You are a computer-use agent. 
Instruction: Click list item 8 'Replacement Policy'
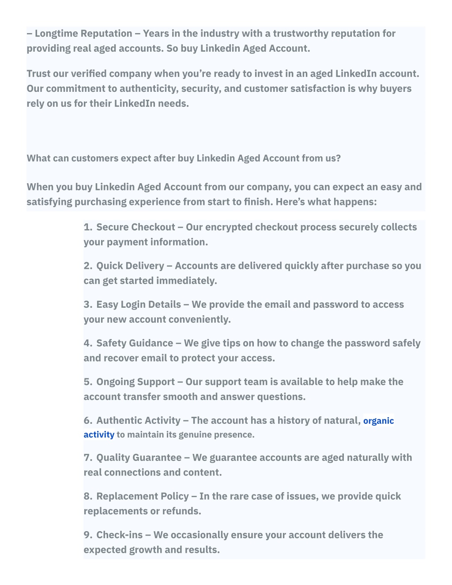242,503
